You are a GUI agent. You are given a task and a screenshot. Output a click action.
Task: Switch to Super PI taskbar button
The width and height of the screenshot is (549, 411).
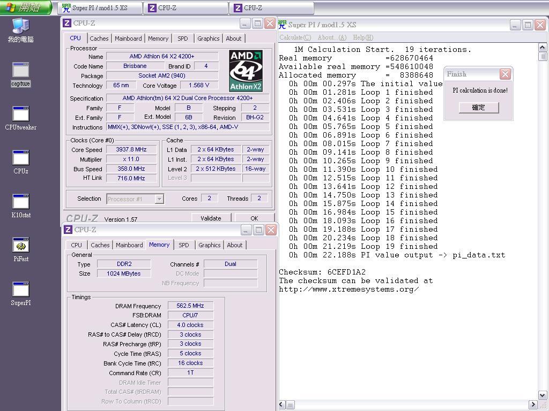tap(100, 8)
